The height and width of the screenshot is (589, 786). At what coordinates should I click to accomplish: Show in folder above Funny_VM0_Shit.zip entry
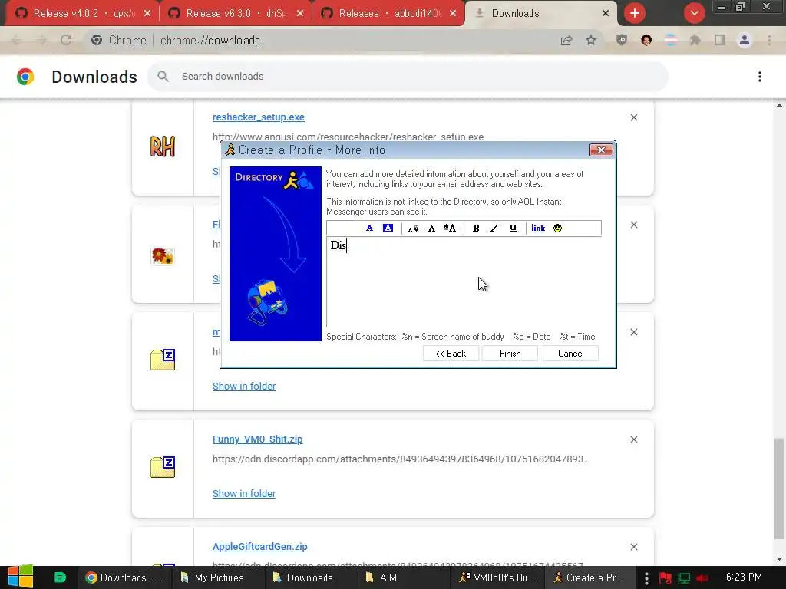click(x=244, y=387)
